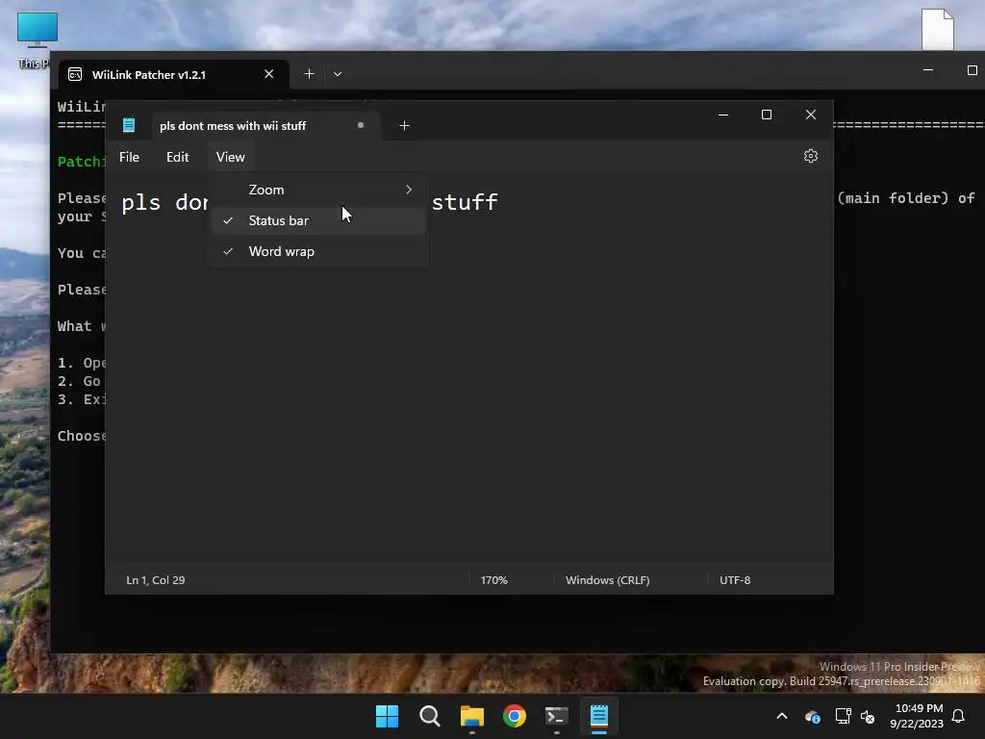Minimize the Terminal window
985x739 pixels.
click(928, 70)
